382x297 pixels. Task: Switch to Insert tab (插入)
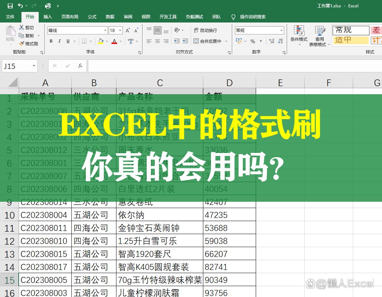coord(48,17)
